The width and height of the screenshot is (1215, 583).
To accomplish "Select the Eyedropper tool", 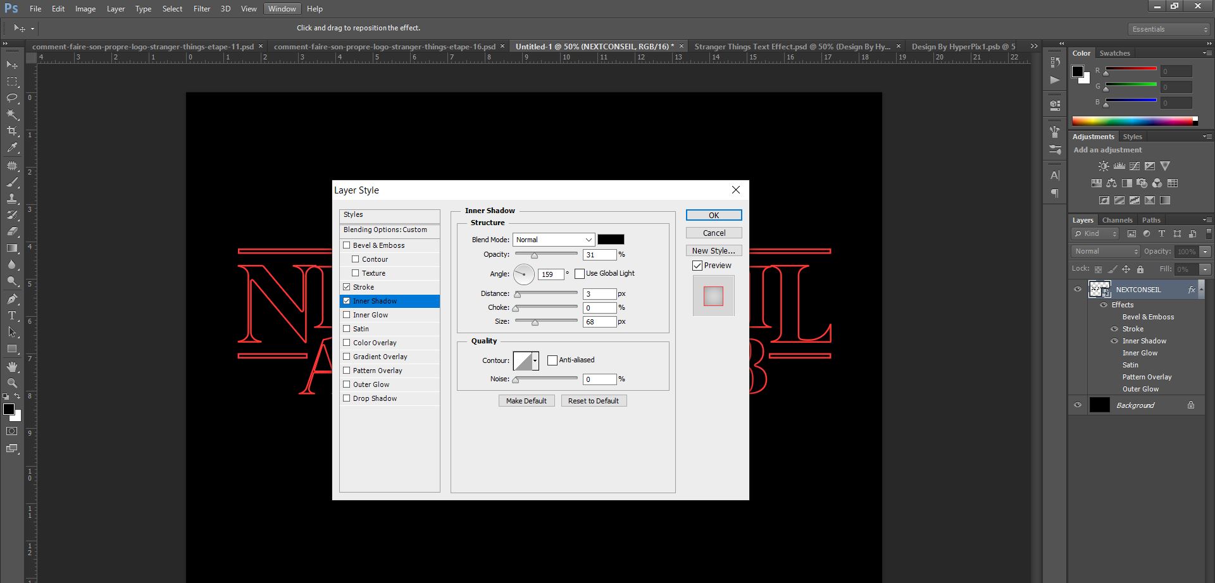I will pos(12,148).
